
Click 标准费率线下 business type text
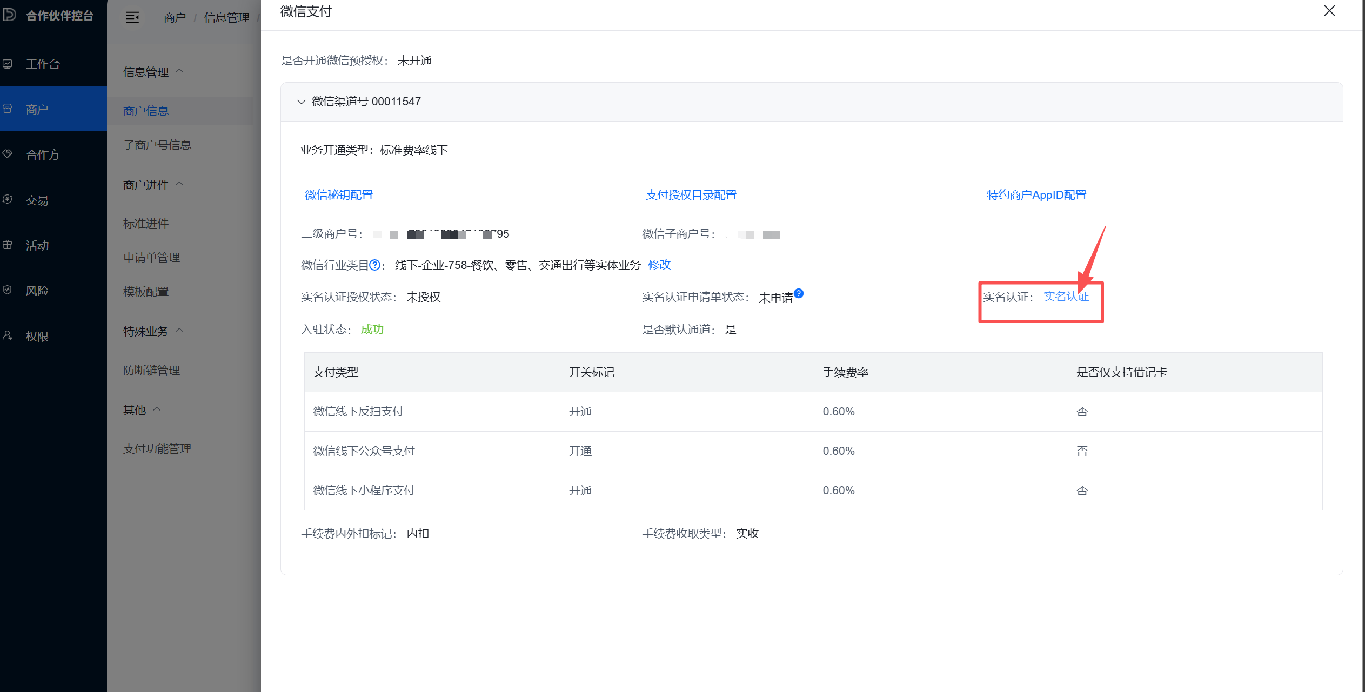coord(413,150)
